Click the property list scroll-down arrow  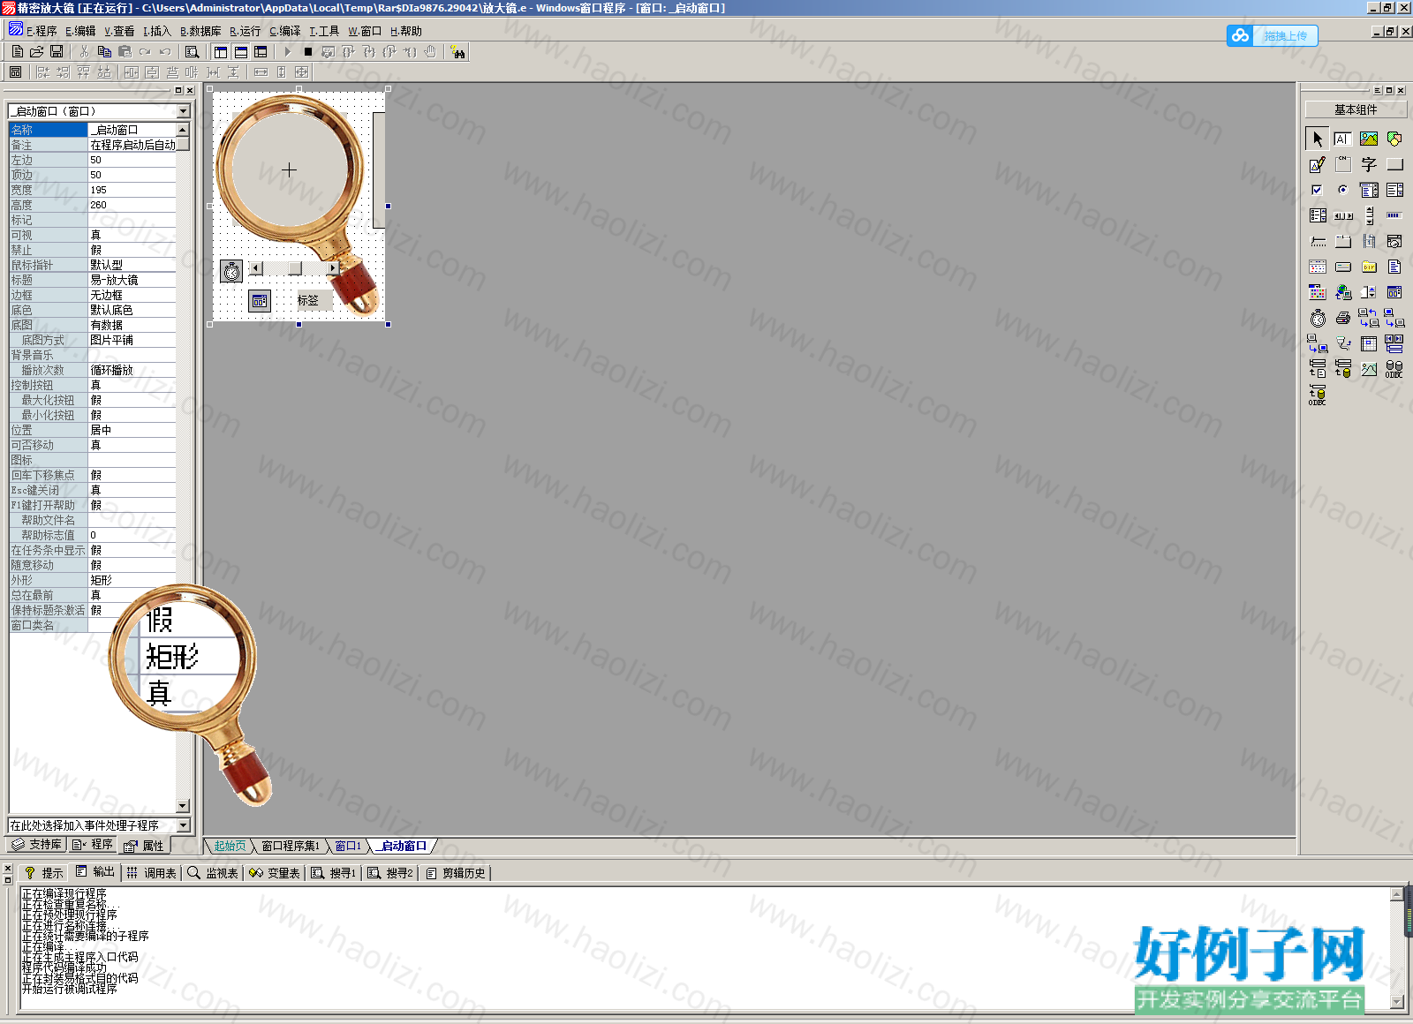(x=183, y=805)
